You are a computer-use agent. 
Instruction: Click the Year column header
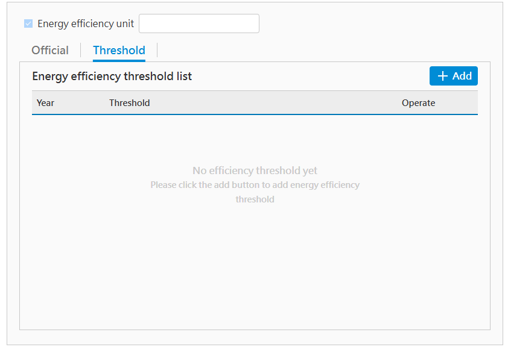45,103
